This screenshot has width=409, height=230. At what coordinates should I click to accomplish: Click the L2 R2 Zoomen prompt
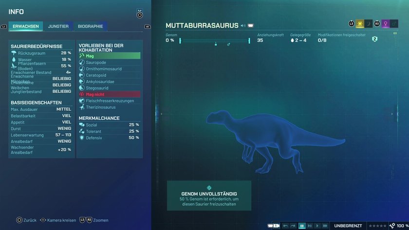pyautogui.click(x=94, y=220)
